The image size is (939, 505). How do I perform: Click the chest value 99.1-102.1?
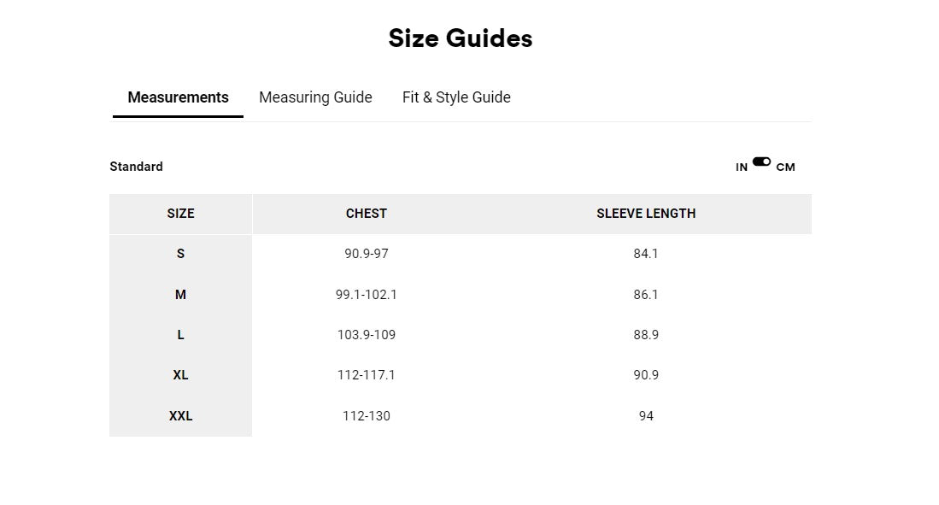click(366, 295)
